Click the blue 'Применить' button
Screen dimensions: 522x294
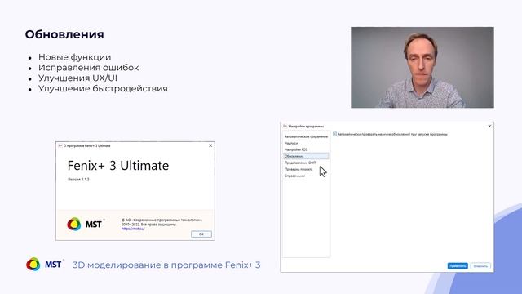tap(458, 266)
